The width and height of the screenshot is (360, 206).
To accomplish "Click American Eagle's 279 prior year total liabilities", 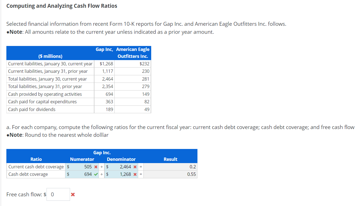I will 146,87.
